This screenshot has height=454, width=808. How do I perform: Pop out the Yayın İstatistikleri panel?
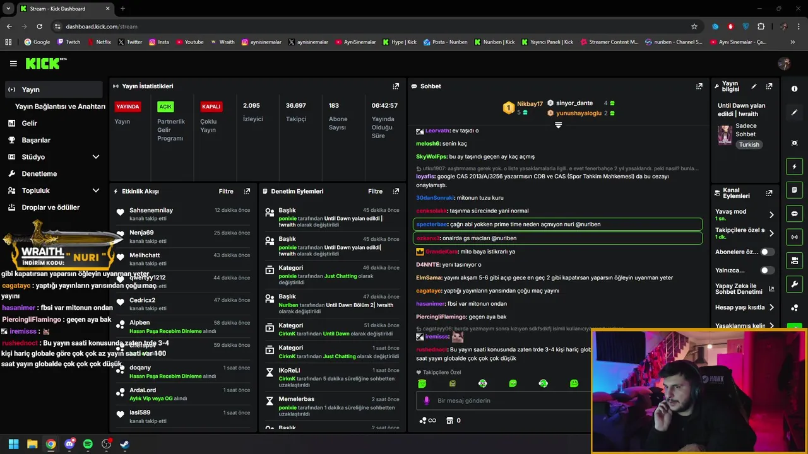pyautogui.click(x=396, y=86)
